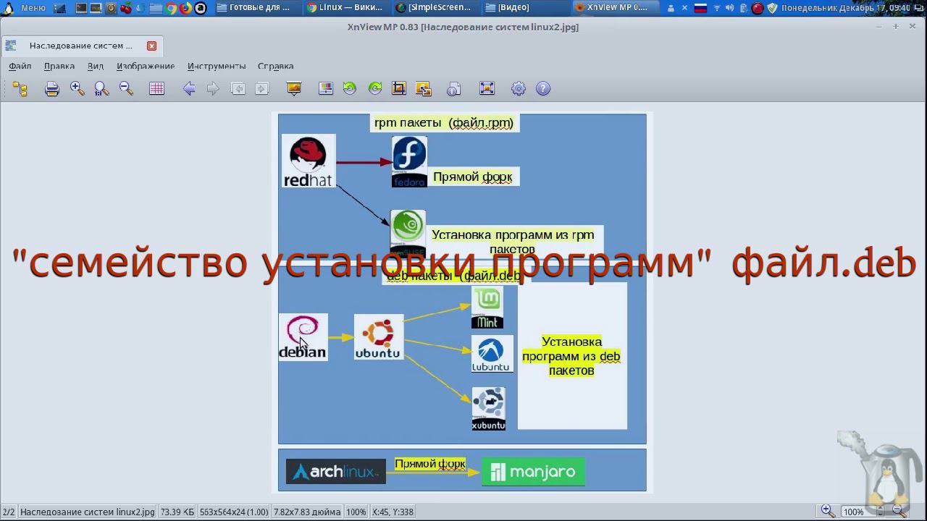Open the Правка menu
The image size is (927, 521).
(x=59, y=66)
